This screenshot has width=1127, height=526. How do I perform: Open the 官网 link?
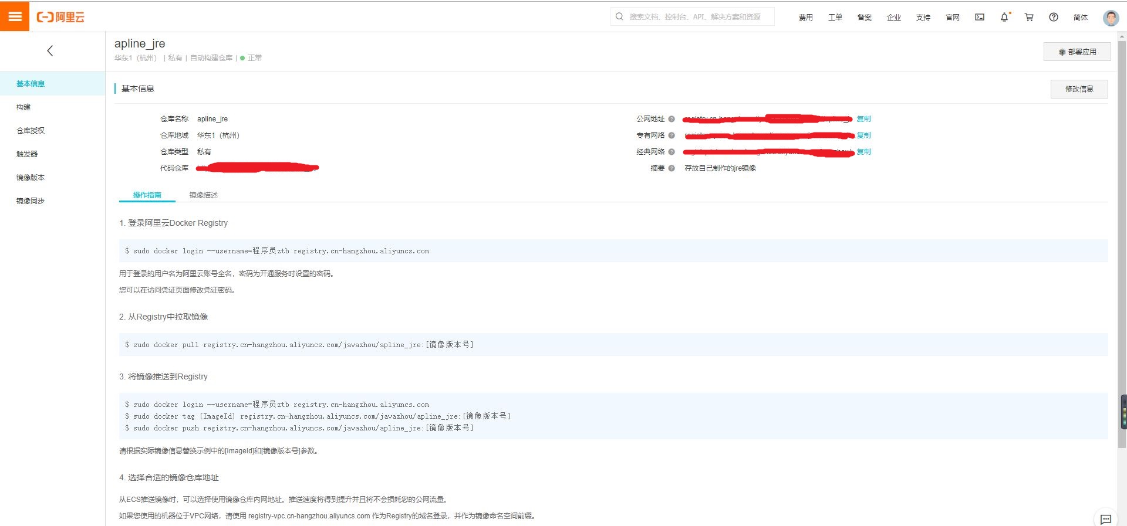point(953,17)
